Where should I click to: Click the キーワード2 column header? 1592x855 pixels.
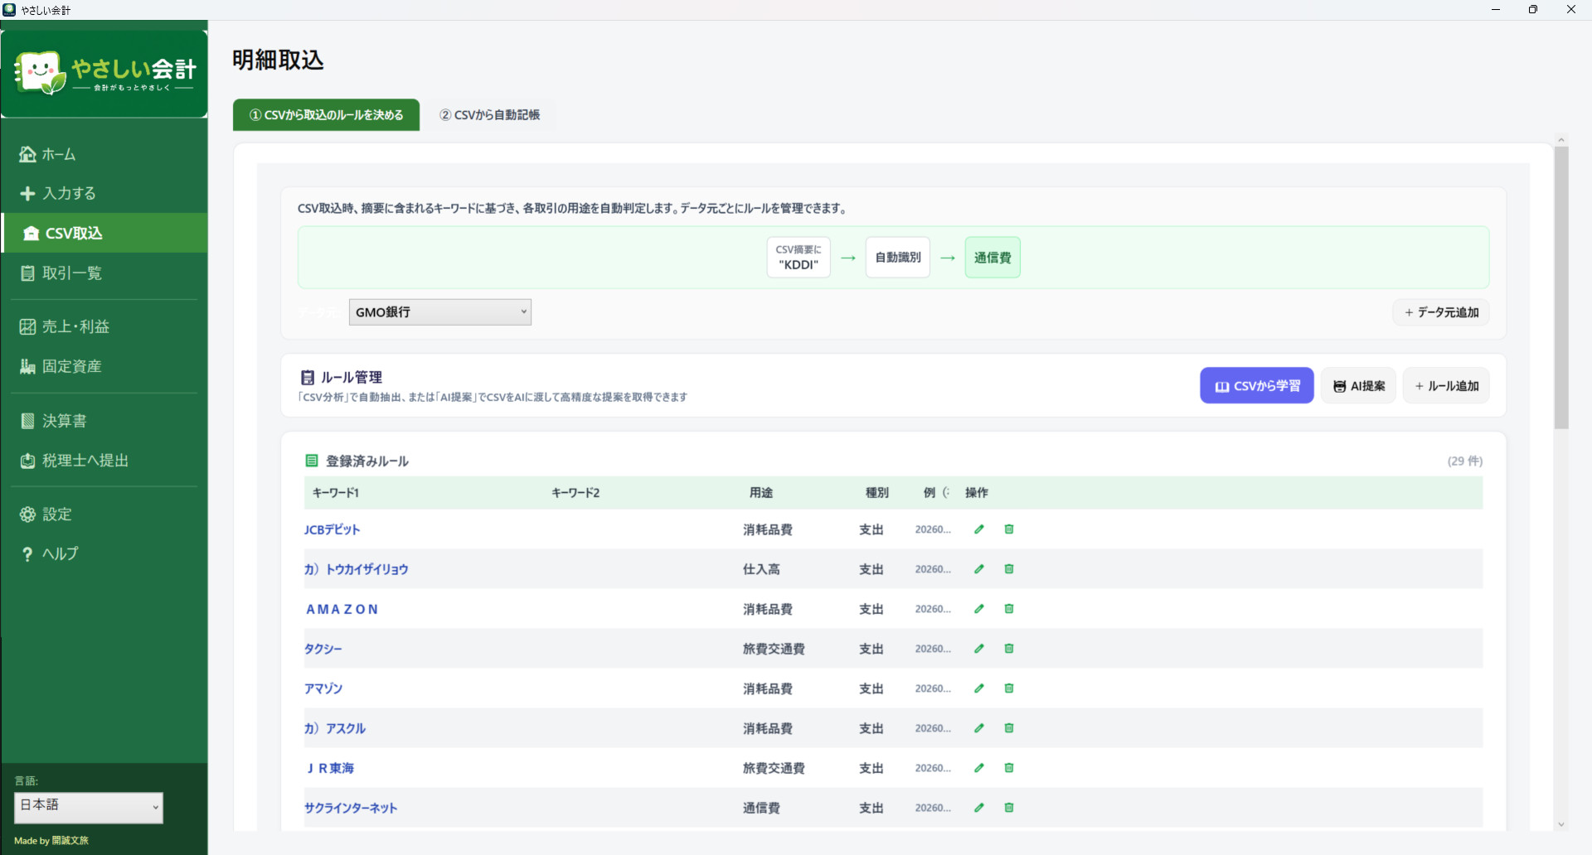[x=575, y=493]
